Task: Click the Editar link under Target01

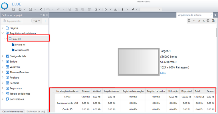Action: point(163,73)
